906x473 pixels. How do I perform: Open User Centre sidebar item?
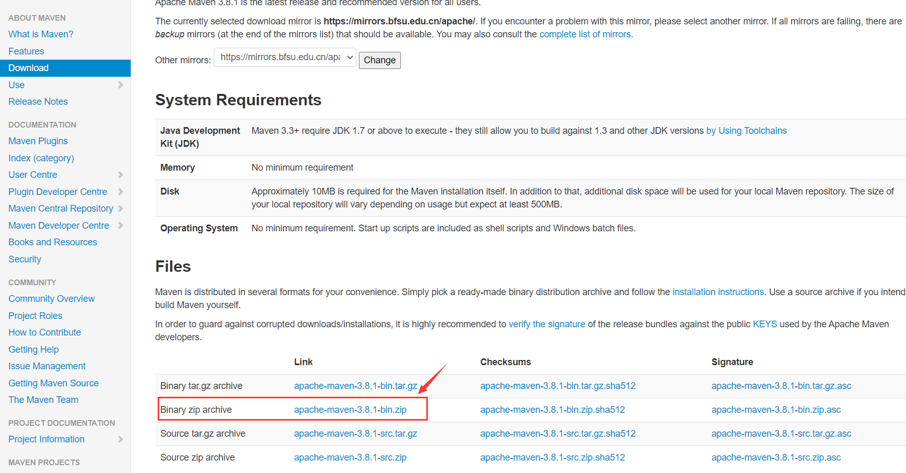point(33,175)
